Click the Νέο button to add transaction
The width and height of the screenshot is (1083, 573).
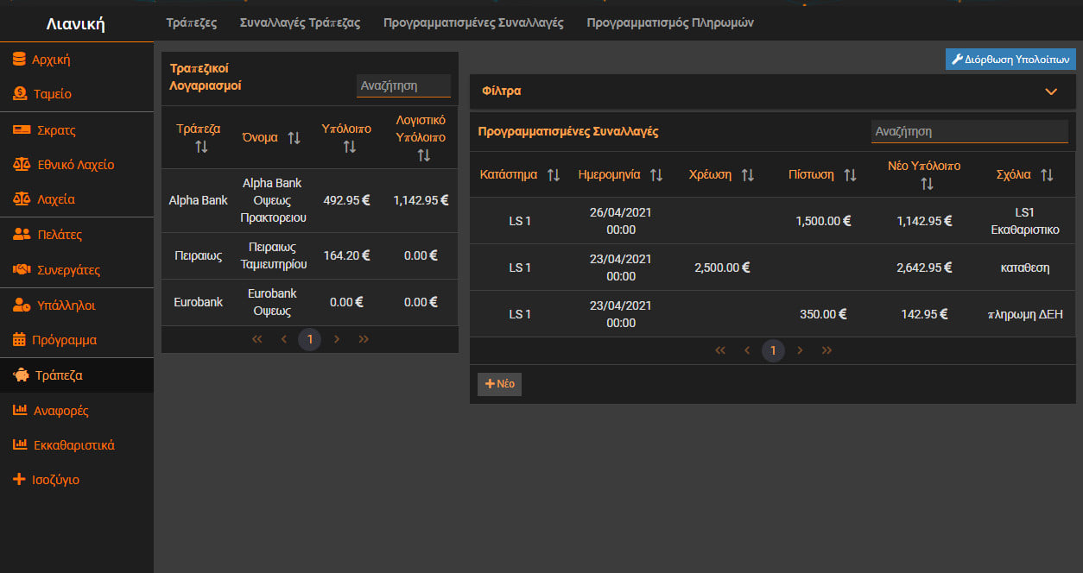[499, 384]
